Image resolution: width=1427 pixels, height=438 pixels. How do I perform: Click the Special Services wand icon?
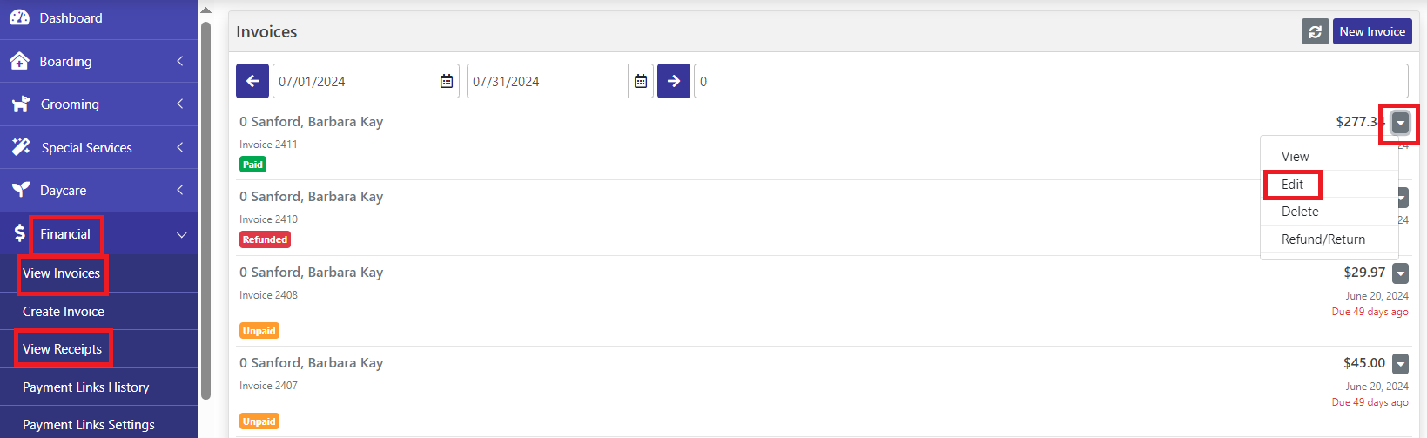[21, 147]
